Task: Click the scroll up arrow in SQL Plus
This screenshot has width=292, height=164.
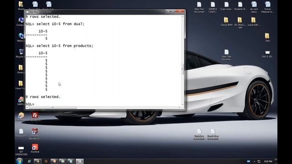Action: 182,16
